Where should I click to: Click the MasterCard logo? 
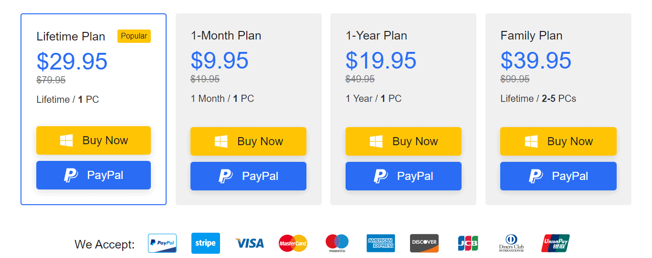pyautogui.click(x=293, y=243)
